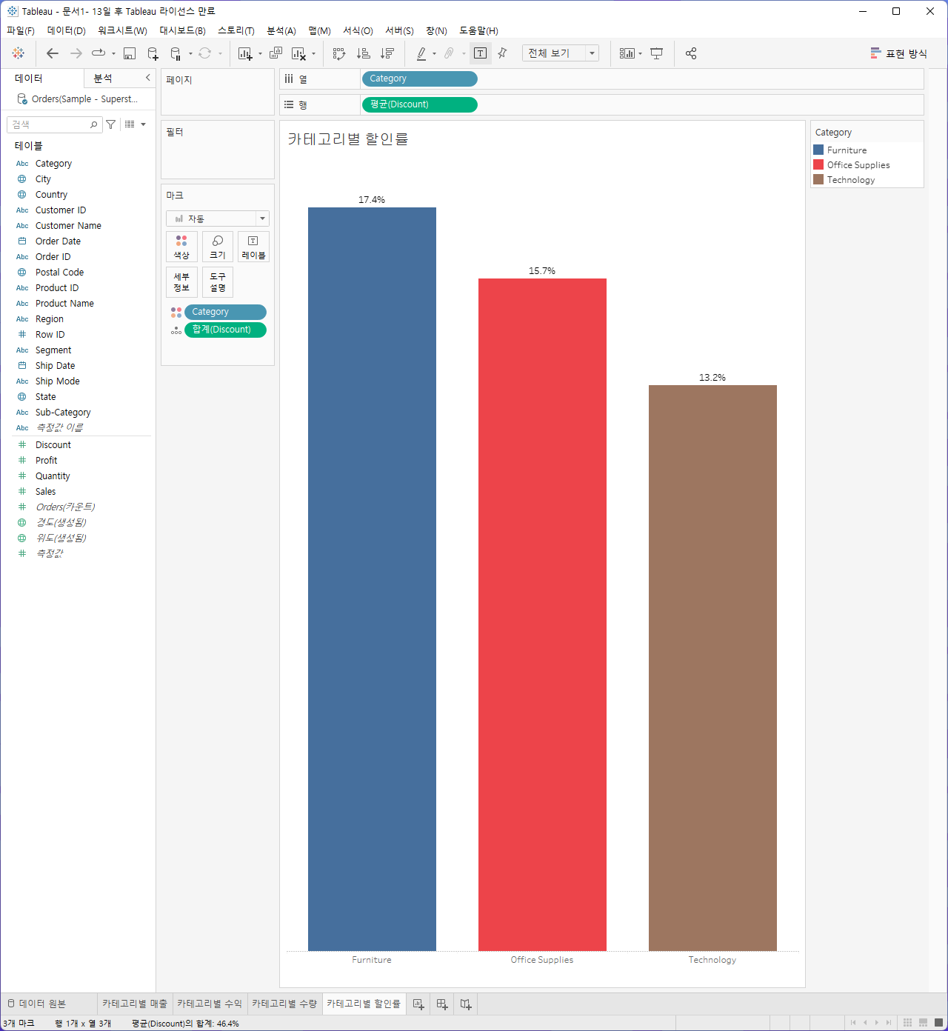Click the fix axes pin icon
Image resolution: width=948 pixels, height=1031 pixels.
click(502, 53)
